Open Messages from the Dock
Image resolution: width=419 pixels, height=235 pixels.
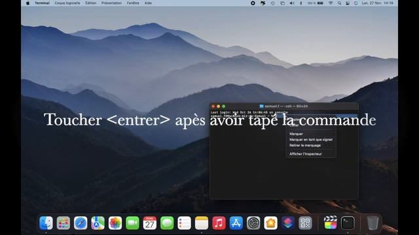point(167,223)
